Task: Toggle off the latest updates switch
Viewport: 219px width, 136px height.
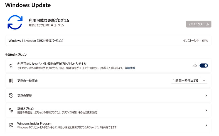Action: click(x=204, y=65)
